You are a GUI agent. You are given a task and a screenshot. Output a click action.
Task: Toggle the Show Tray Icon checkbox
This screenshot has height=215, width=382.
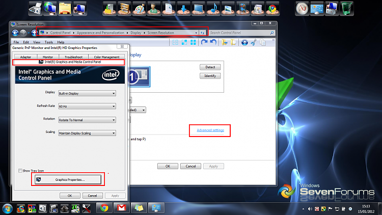20,171
